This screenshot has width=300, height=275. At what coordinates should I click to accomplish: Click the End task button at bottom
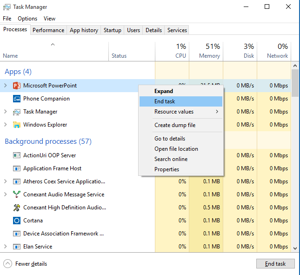[x=275, y=264]
